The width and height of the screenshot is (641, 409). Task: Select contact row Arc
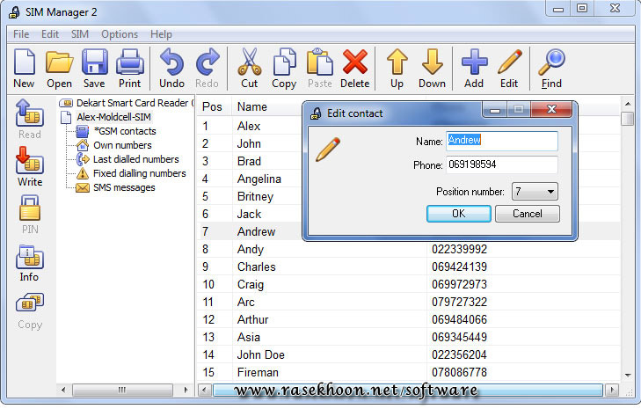coord(409,302)
